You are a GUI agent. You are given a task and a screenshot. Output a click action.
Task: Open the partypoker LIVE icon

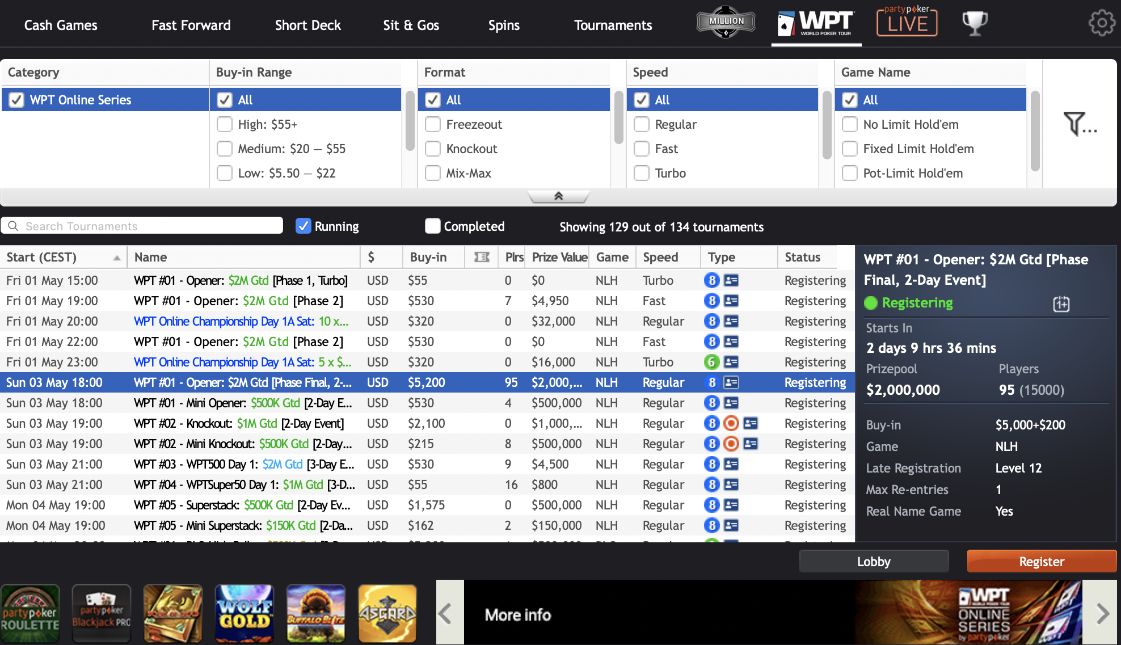[907, 23]
